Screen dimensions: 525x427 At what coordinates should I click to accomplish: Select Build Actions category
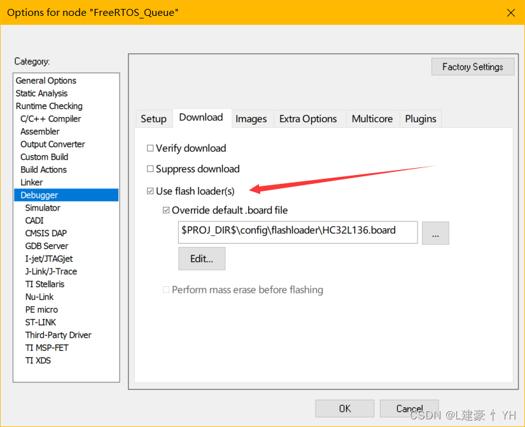click(66, 170)
